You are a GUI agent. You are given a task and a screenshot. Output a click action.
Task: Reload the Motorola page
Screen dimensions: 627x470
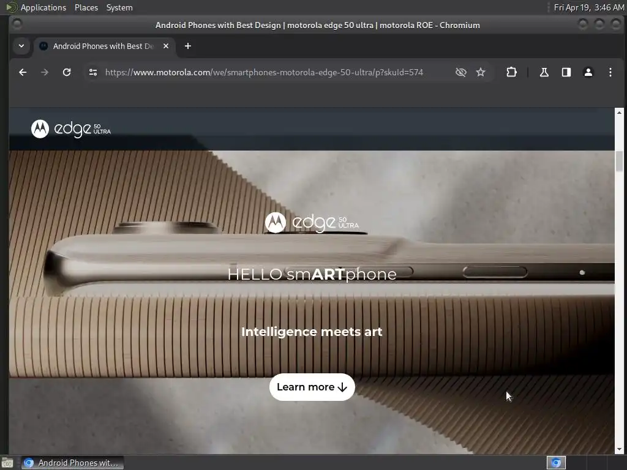coord(67,72)
